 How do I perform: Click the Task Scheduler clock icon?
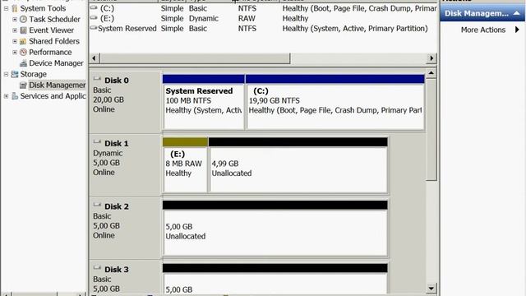click(23, 19)
